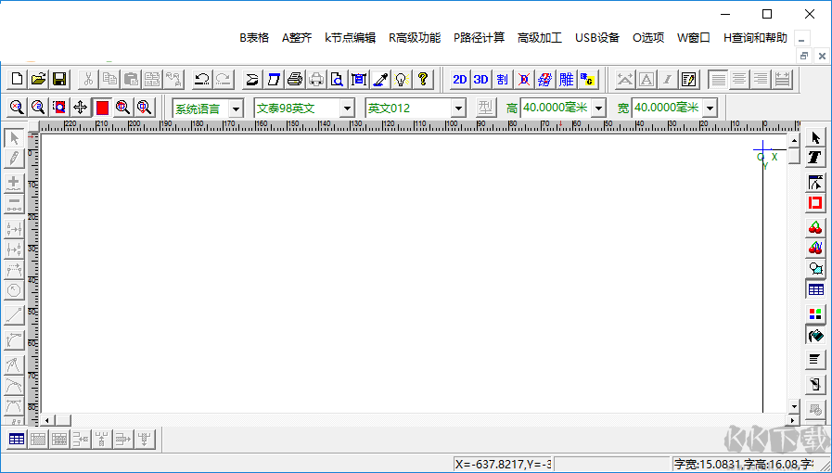Select the pan move arrows tool
832x473 pixels.
click(x=80, y=108)
